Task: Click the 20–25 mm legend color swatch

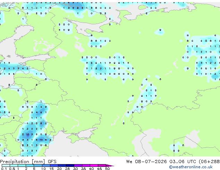Action: [x=62, y=165]
